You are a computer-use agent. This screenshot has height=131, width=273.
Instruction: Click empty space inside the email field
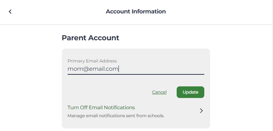(x=161, y=69)
